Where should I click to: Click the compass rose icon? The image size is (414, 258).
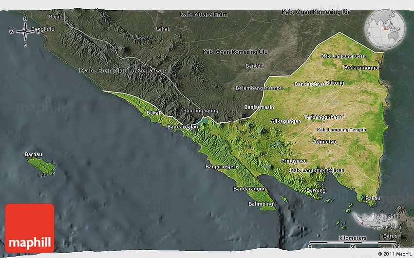(24, 32)
